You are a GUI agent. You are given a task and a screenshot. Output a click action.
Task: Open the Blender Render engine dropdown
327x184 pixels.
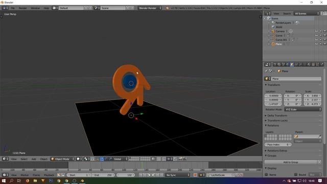[x=150, y=8]
